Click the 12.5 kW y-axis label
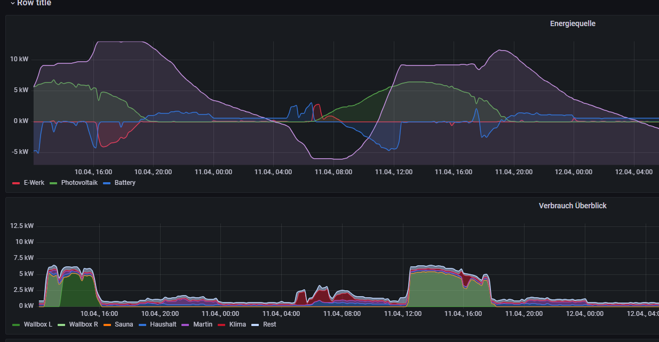This screenshot has height=342, width=659. click(x=21, y=226)
